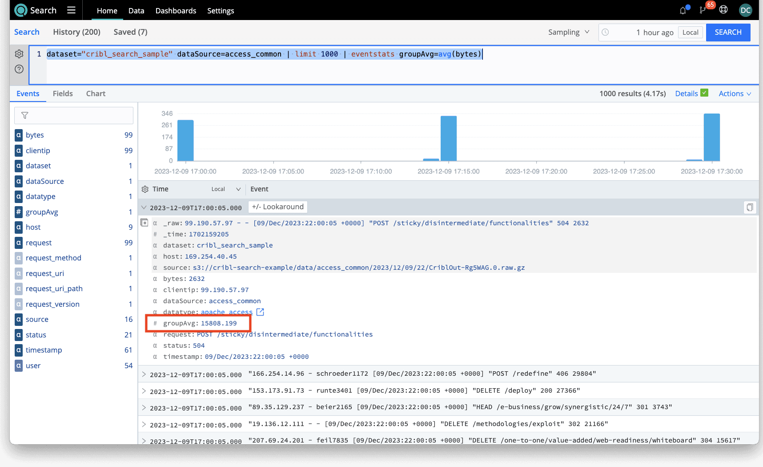This screenshot has height=467, width=763.
Task: Click the source s3 path value
Action: 359,268
